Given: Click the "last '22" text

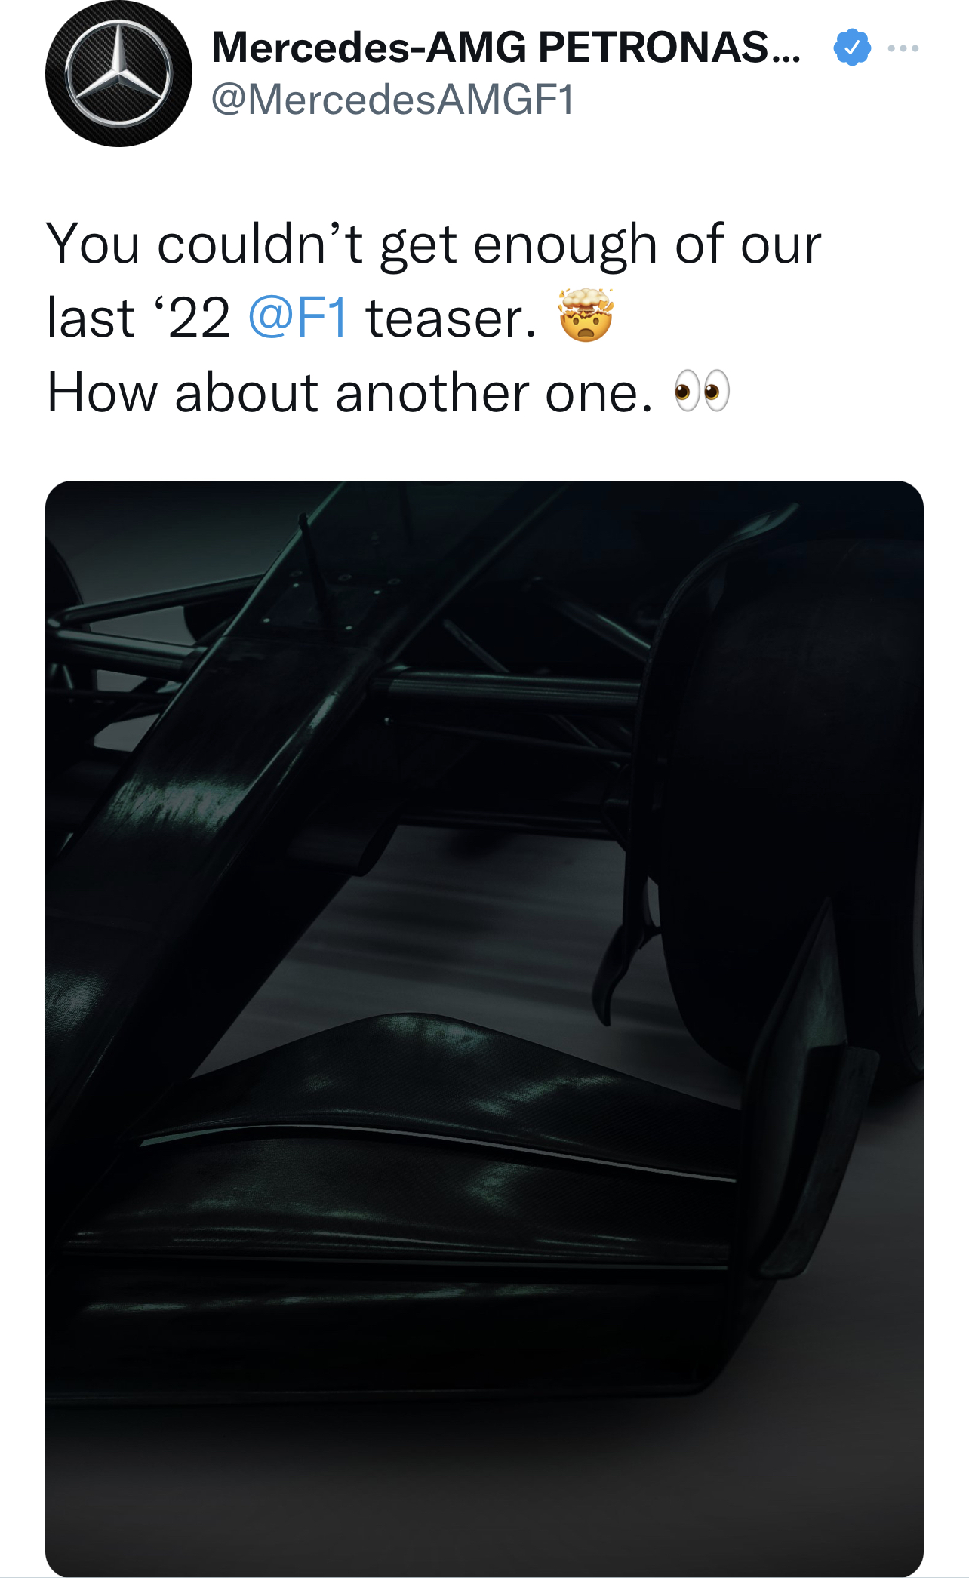Looking at the screenshot, I should click(x=138, y=318).
